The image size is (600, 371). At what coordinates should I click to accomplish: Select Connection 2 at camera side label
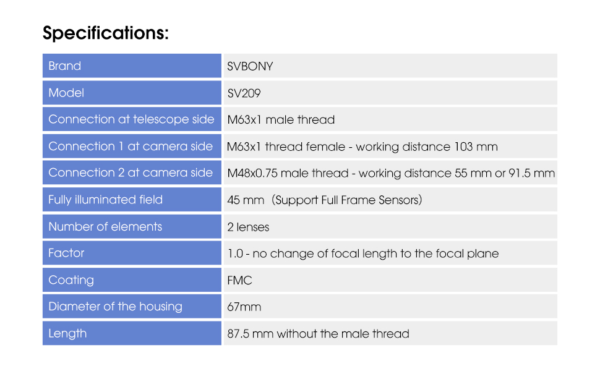(131, 173)
